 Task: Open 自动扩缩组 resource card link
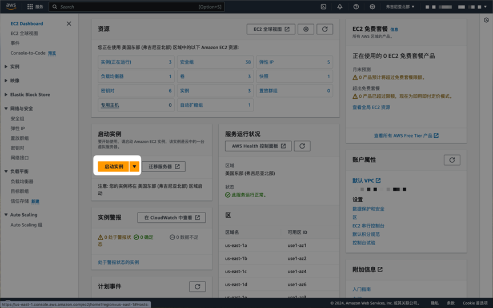pyautogui.click(x=191, y=105)
